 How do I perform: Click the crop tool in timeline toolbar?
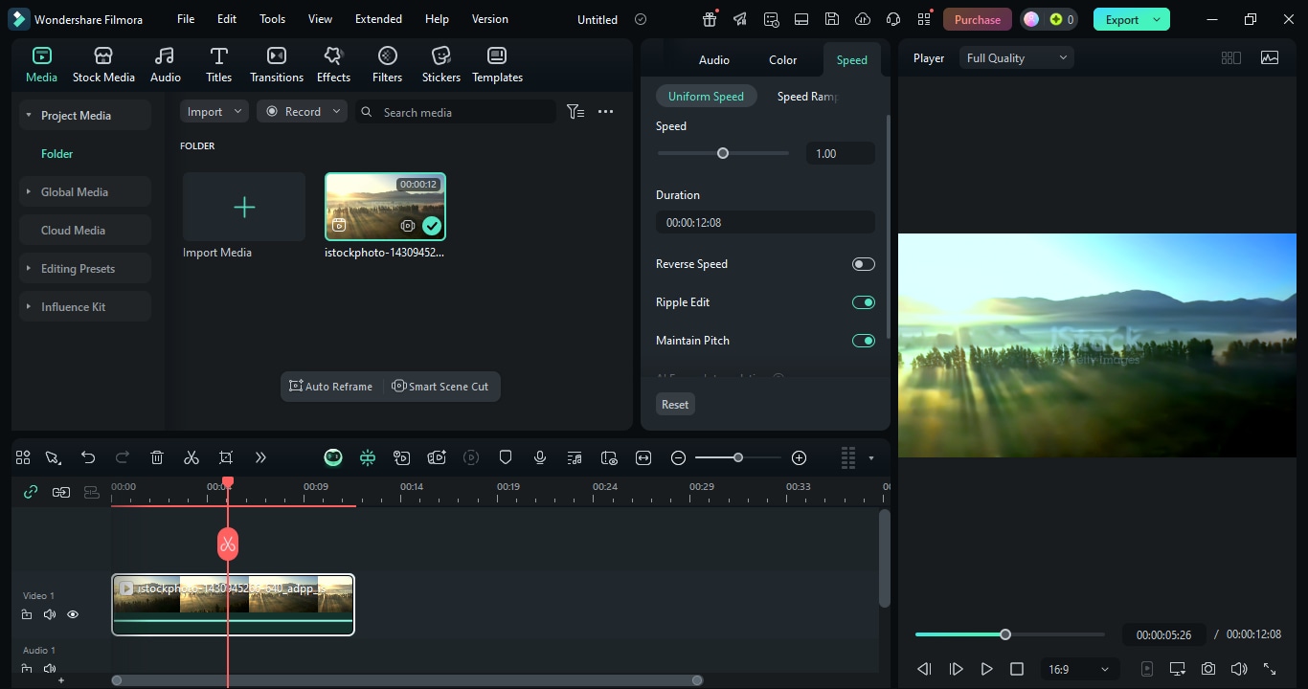point(226,458)
